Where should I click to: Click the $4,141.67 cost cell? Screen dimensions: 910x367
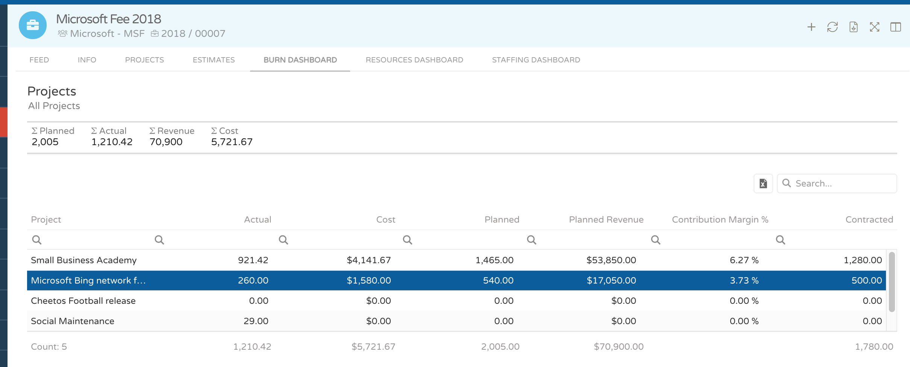(x=369, y=260)
